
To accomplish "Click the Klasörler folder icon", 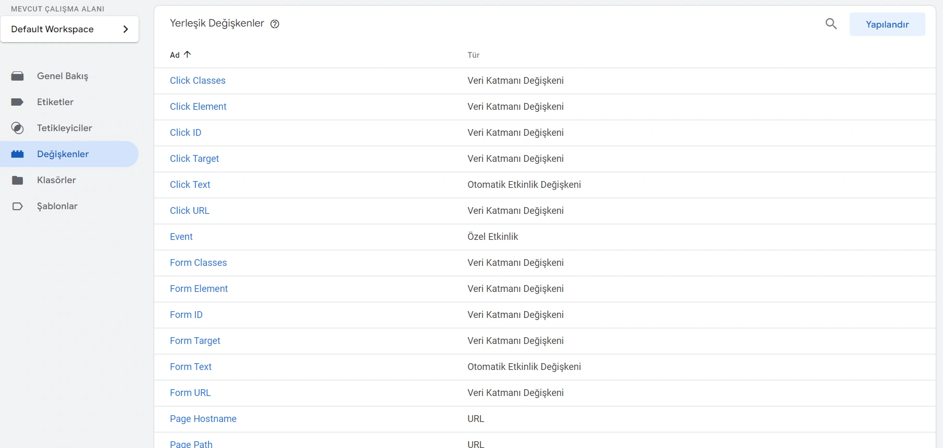I will [17, 180].
